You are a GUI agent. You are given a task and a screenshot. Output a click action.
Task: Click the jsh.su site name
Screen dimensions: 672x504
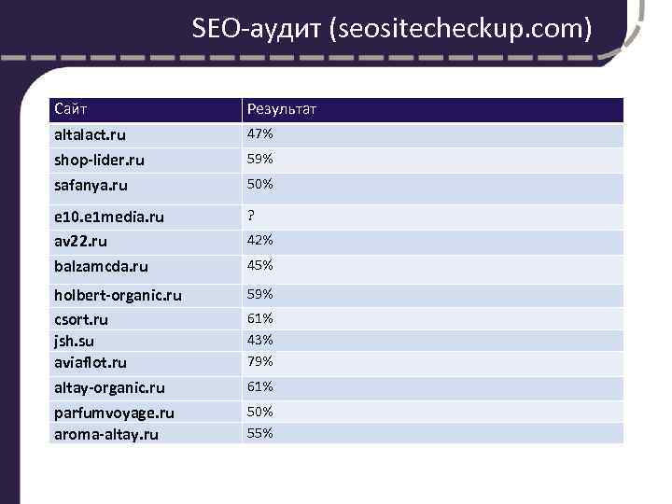tap(76, 340)
